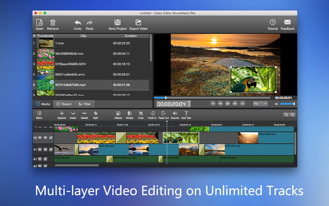Append a clip to the timeline
Viewport: 329px width, 206px height.
pos(61,115)
